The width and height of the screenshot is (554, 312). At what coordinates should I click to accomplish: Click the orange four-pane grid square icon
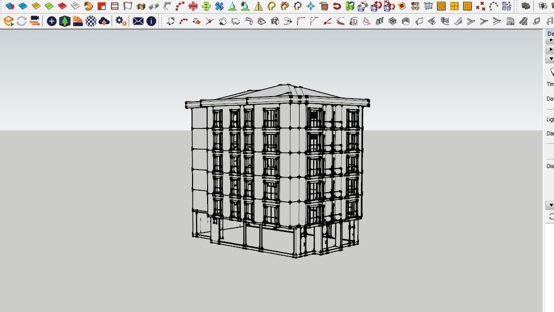454,6
